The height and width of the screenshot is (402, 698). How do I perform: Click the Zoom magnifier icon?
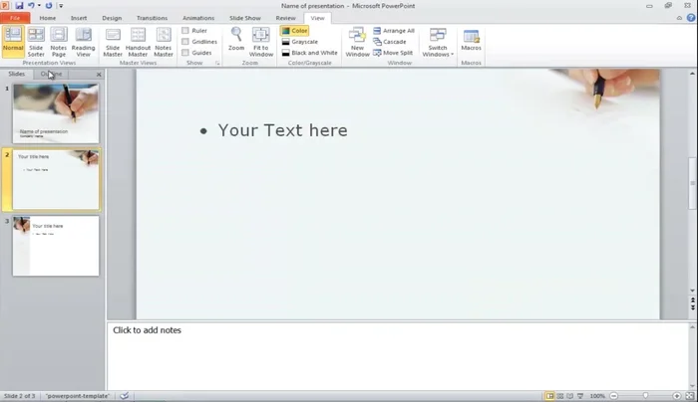coord(236,39)
